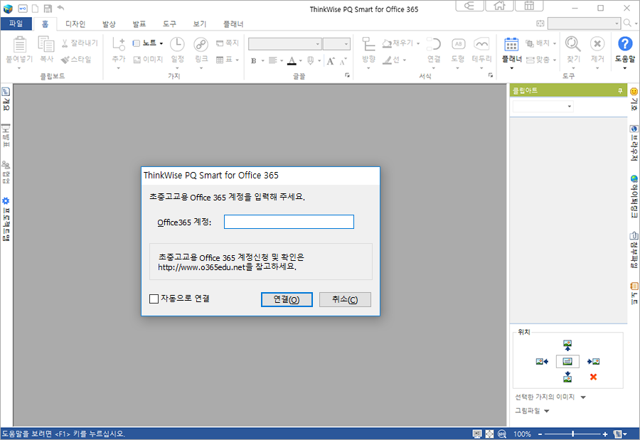Click the save icon in quick access
This screenshot has width=640, height=440.
tap(48, 8)
